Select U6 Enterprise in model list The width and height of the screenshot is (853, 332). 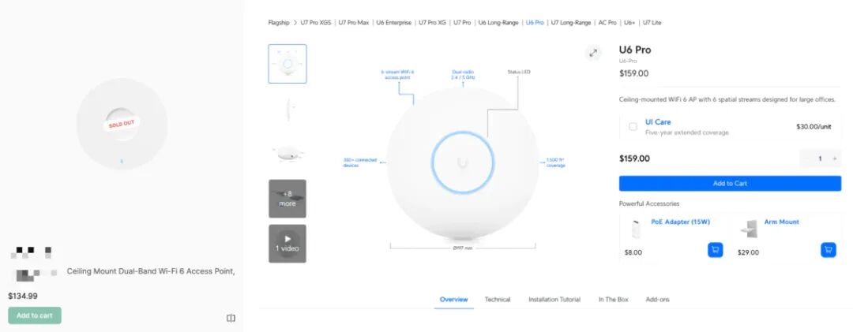(x=394, y=23)
